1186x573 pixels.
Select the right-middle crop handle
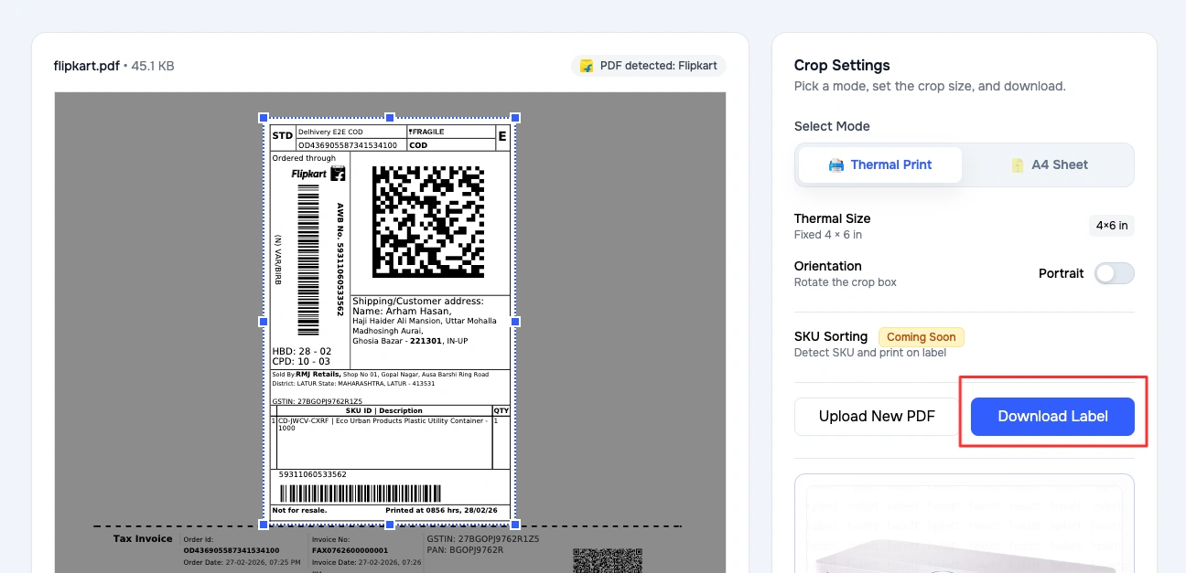[x=515, y=322]
